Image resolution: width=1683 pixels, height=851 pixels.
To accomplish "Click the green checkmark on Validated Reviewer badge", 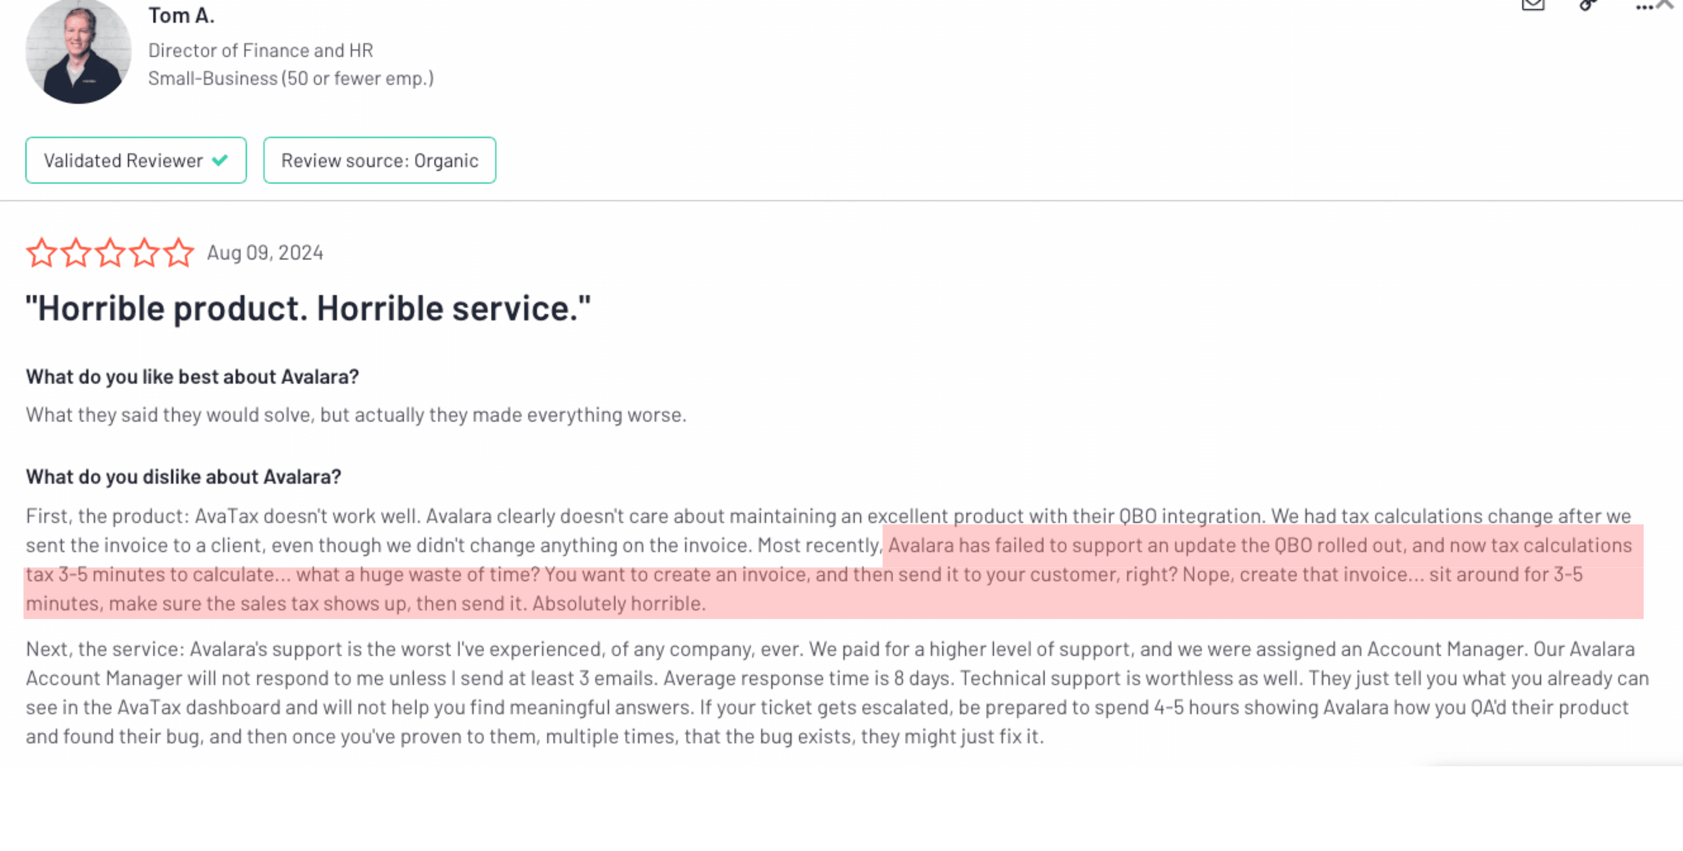I will click(220, 160).
